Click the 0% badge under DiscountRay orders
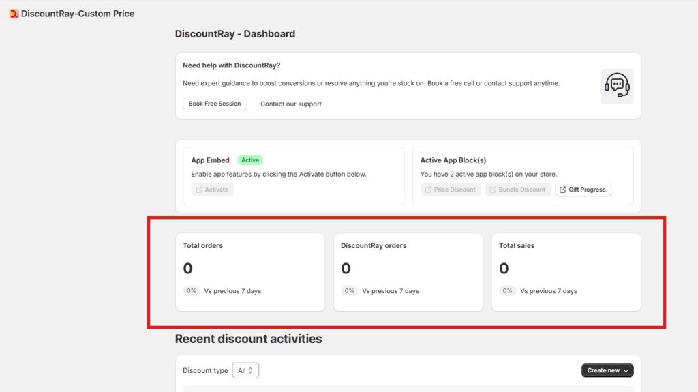Screen dimensions: 698x392 click(350, 291)
